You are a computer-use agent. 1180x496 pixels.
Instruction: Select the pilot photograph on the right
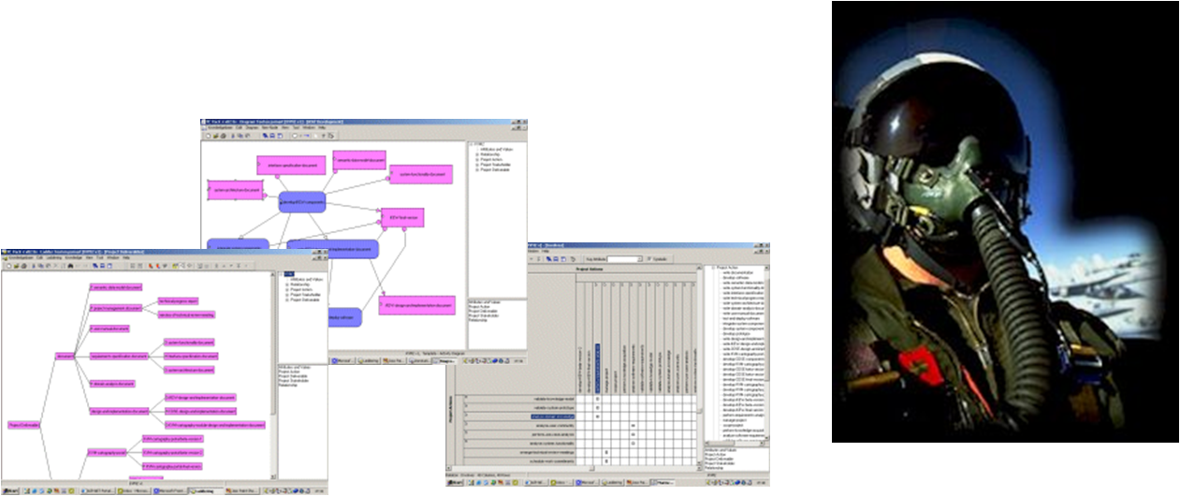(1005, 223)
